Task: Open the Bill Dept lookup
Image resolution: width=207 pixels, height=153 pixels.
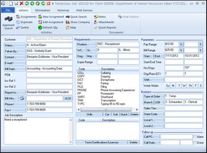Action: coord(15,69)
